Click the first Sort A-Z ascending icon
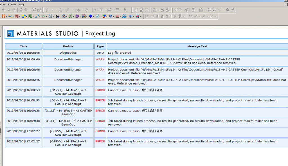Image resolution: width=288 pixels, height=166 pixels. click(x=163, y=10)
